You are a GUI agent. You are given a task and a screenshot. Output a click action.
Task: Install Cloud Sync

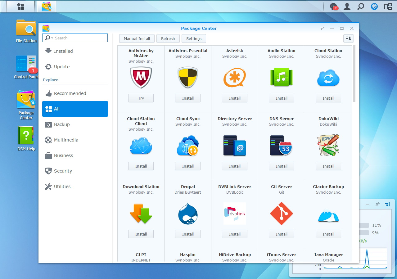click(x=188, y=166)
